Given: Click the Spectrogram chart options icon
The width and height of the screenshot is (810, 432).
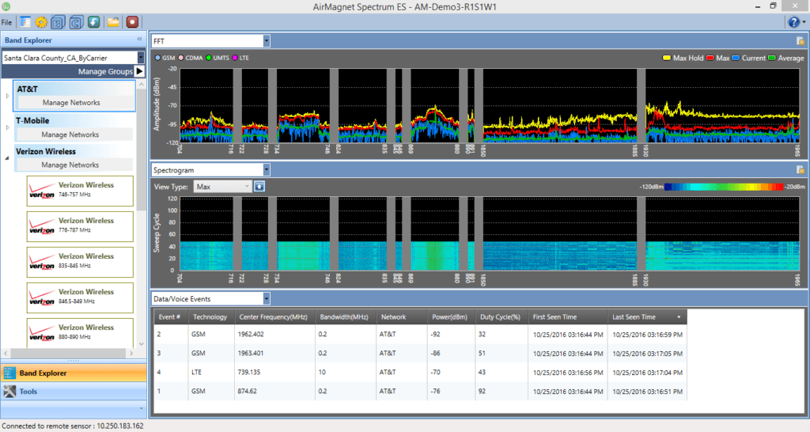Looking at the screenshot, I should point(801,170).
